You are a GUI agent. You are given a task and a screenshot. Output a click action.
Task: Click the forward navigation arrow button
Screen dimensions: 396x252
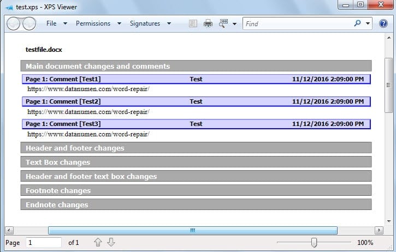(x=28, y=23)
